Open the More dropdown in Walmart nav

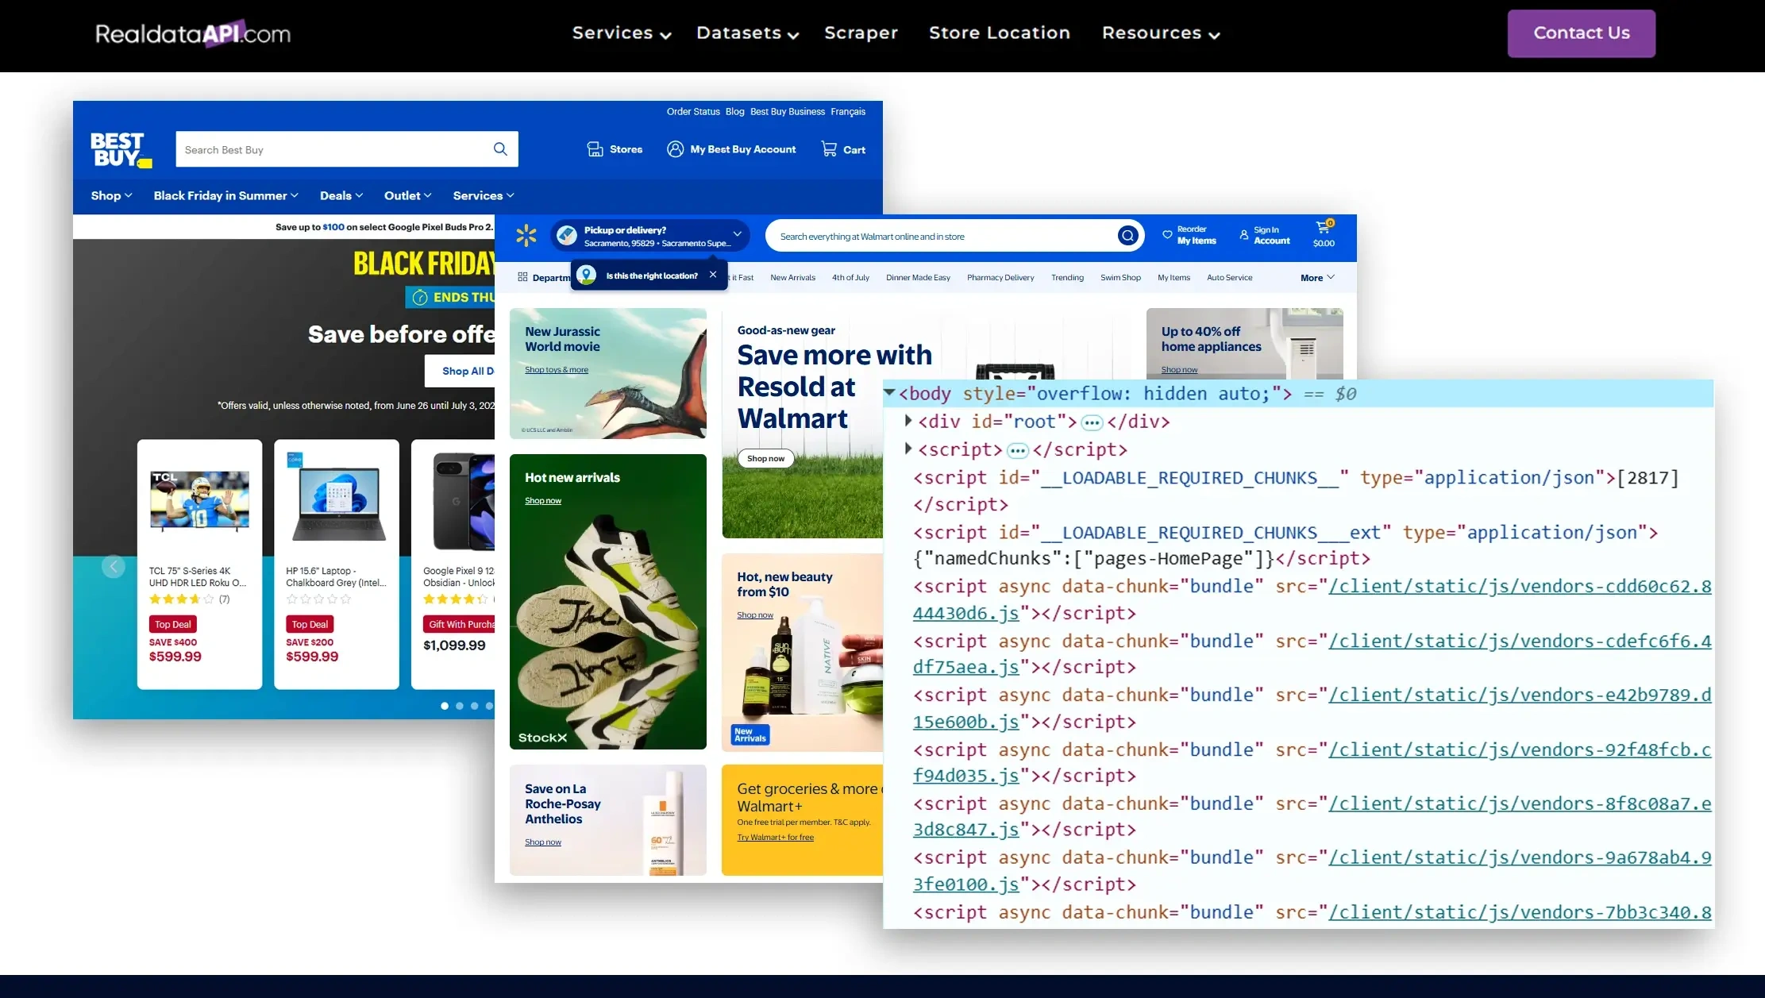[x=1316, y=278]
